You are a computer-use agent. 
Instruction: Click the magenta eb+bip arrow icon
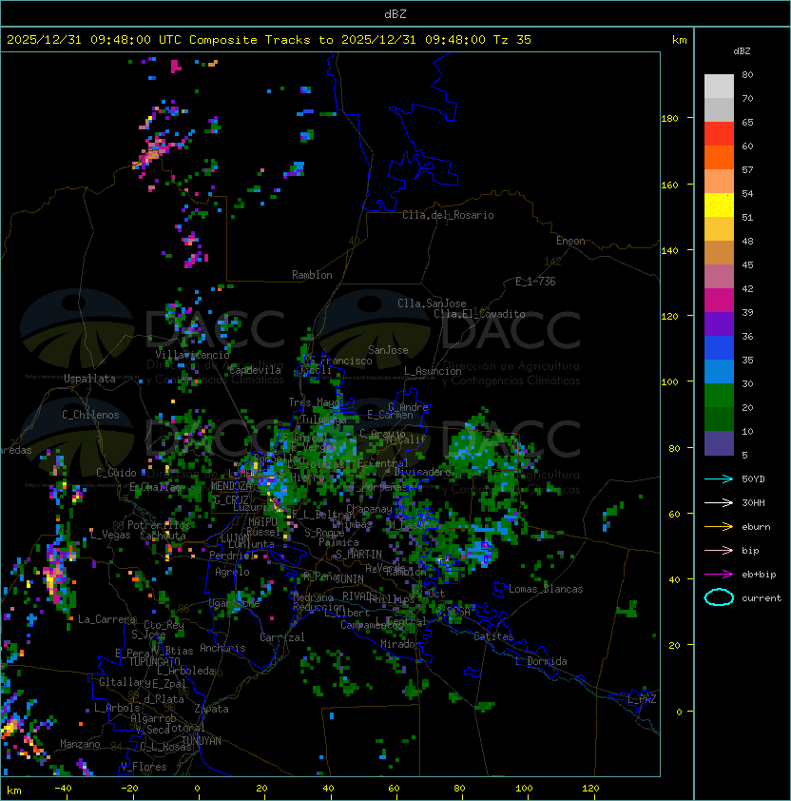(x=719, y=574)
